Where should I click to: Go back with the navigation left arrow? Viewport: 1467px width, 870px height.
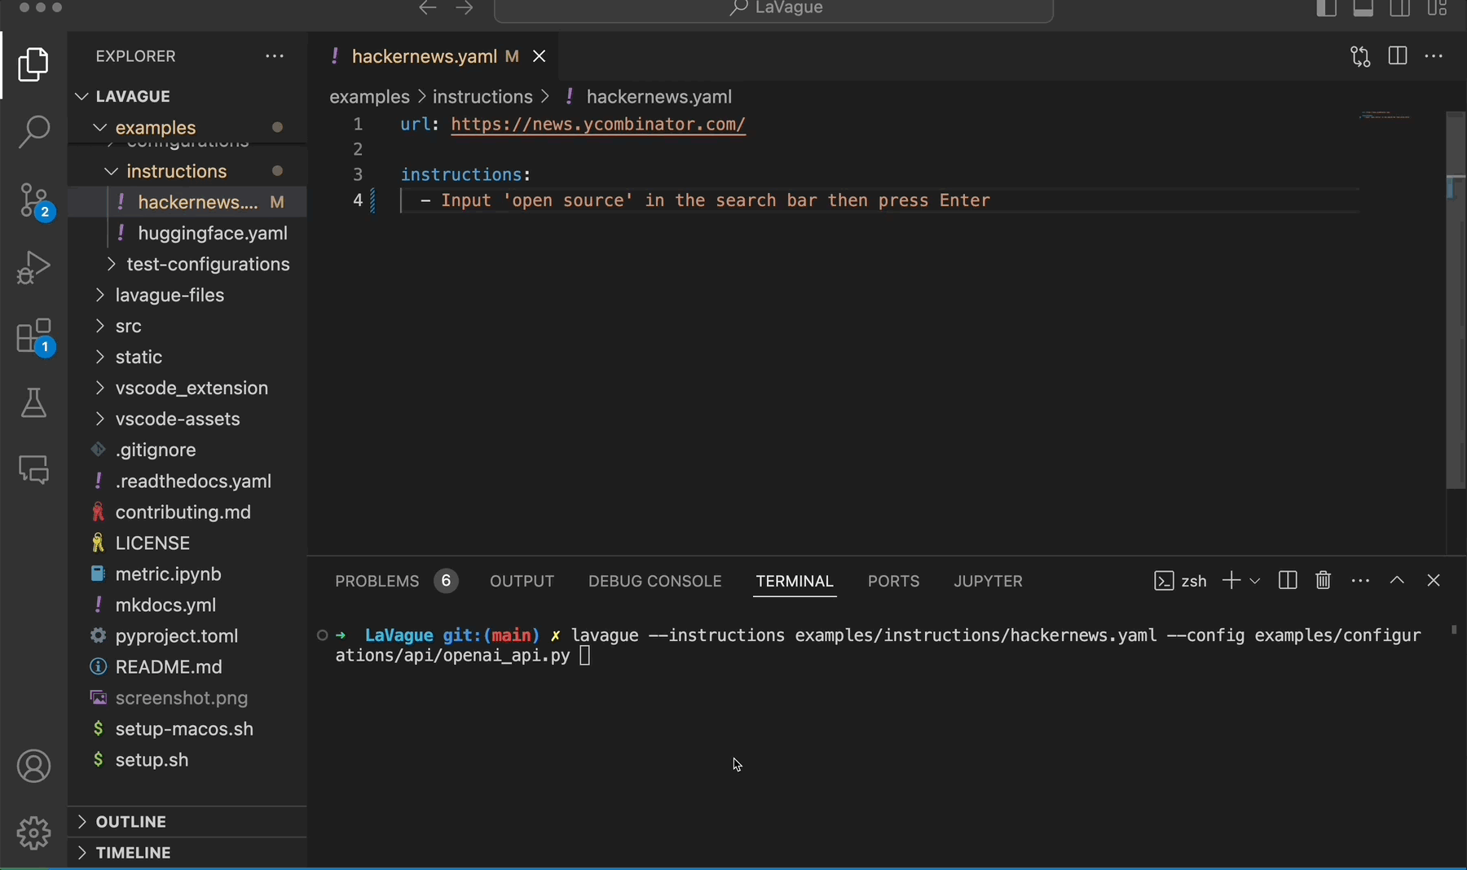428,8
